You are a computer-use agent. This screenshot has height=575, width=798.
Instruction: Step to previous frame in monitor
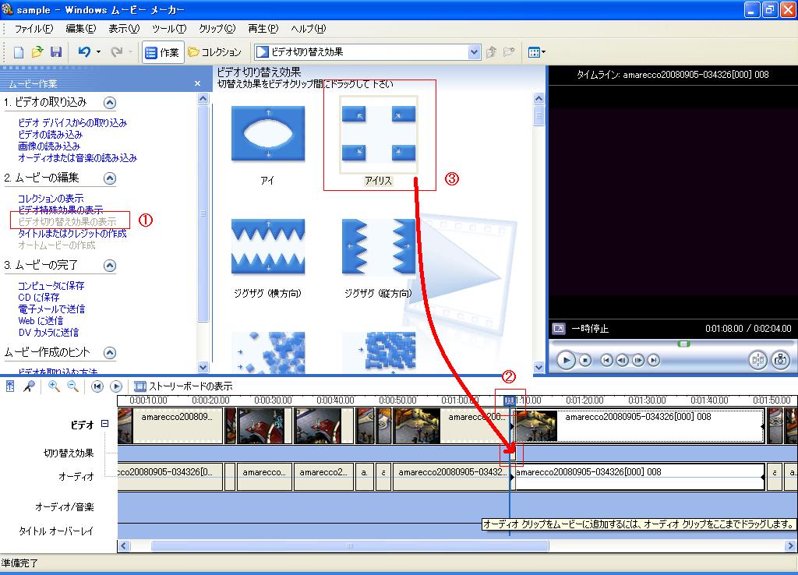click(622, 360)
